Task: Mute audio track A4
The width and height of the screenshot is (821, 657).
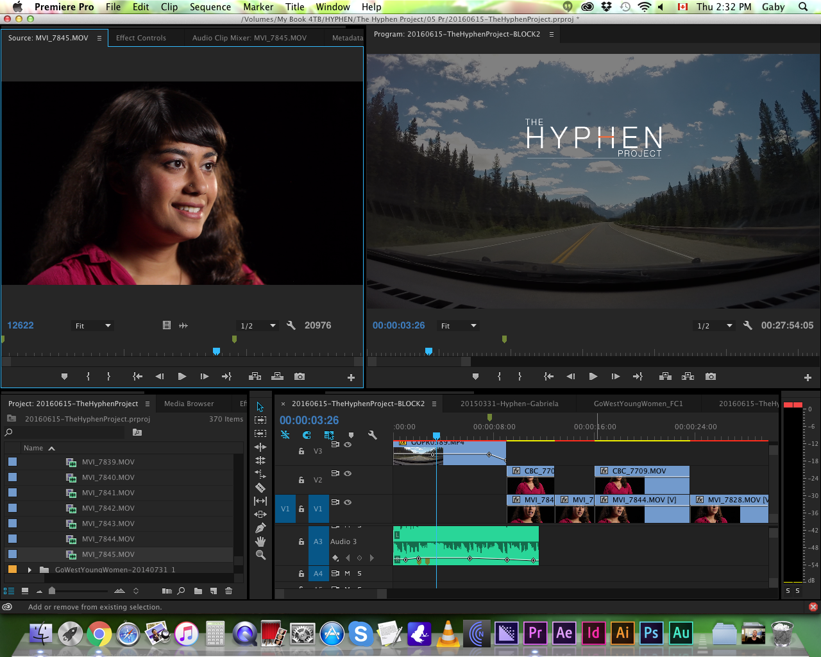Action: (348, 574)
